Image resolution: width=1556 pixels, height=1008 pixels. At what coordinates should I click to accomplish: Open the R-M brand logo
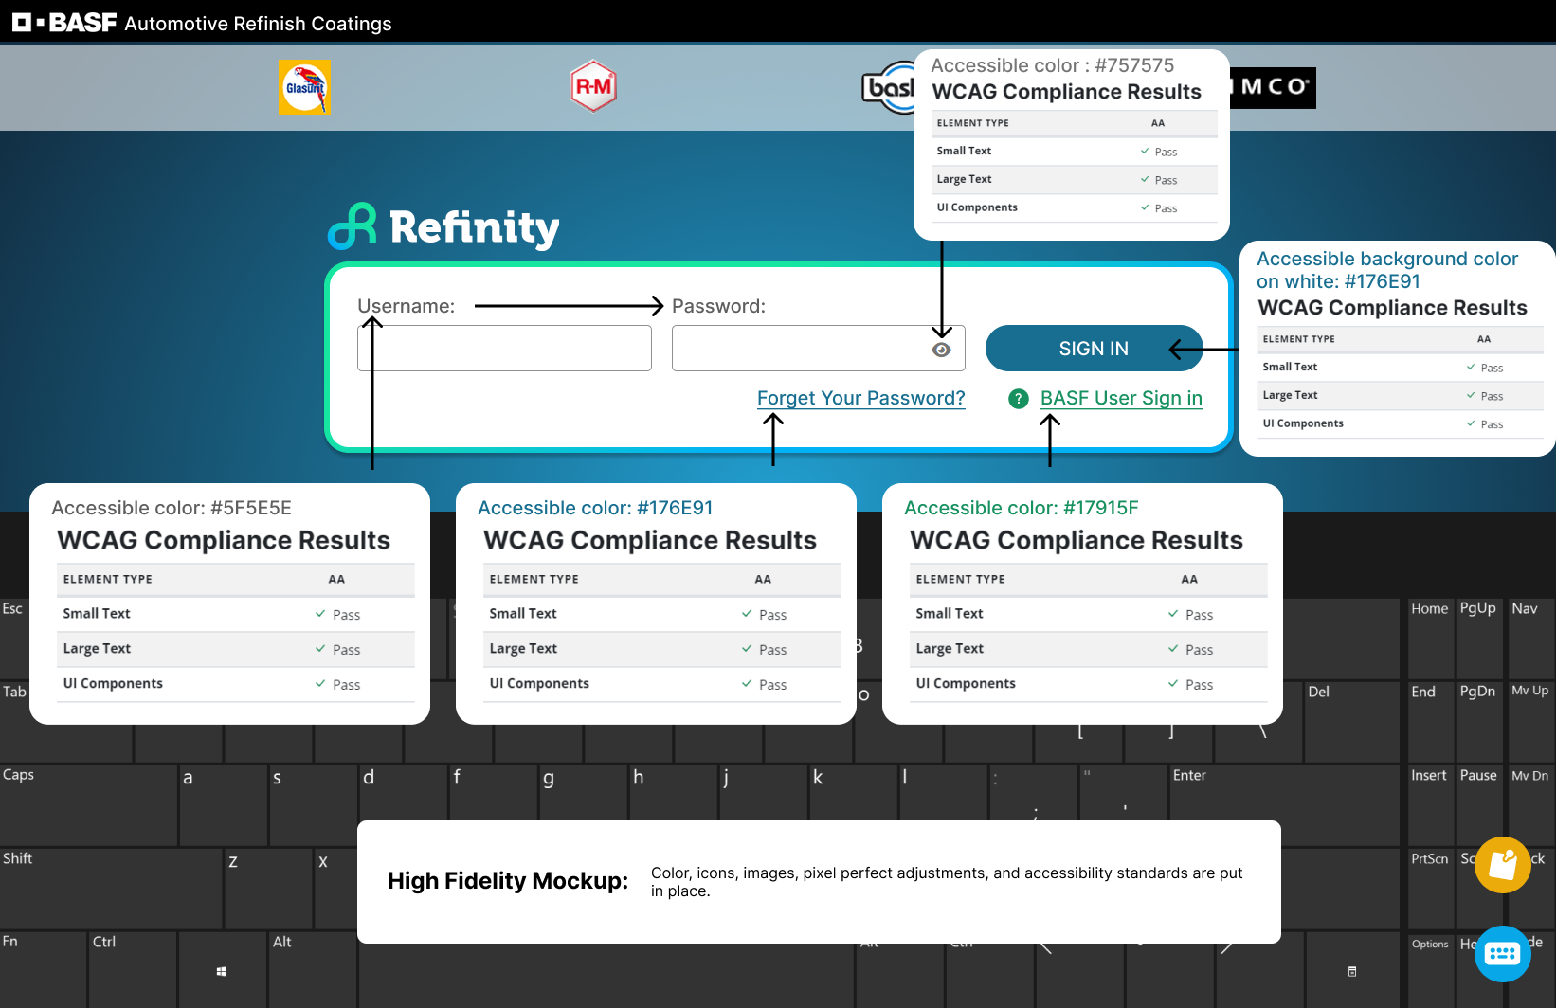point(594,86)
